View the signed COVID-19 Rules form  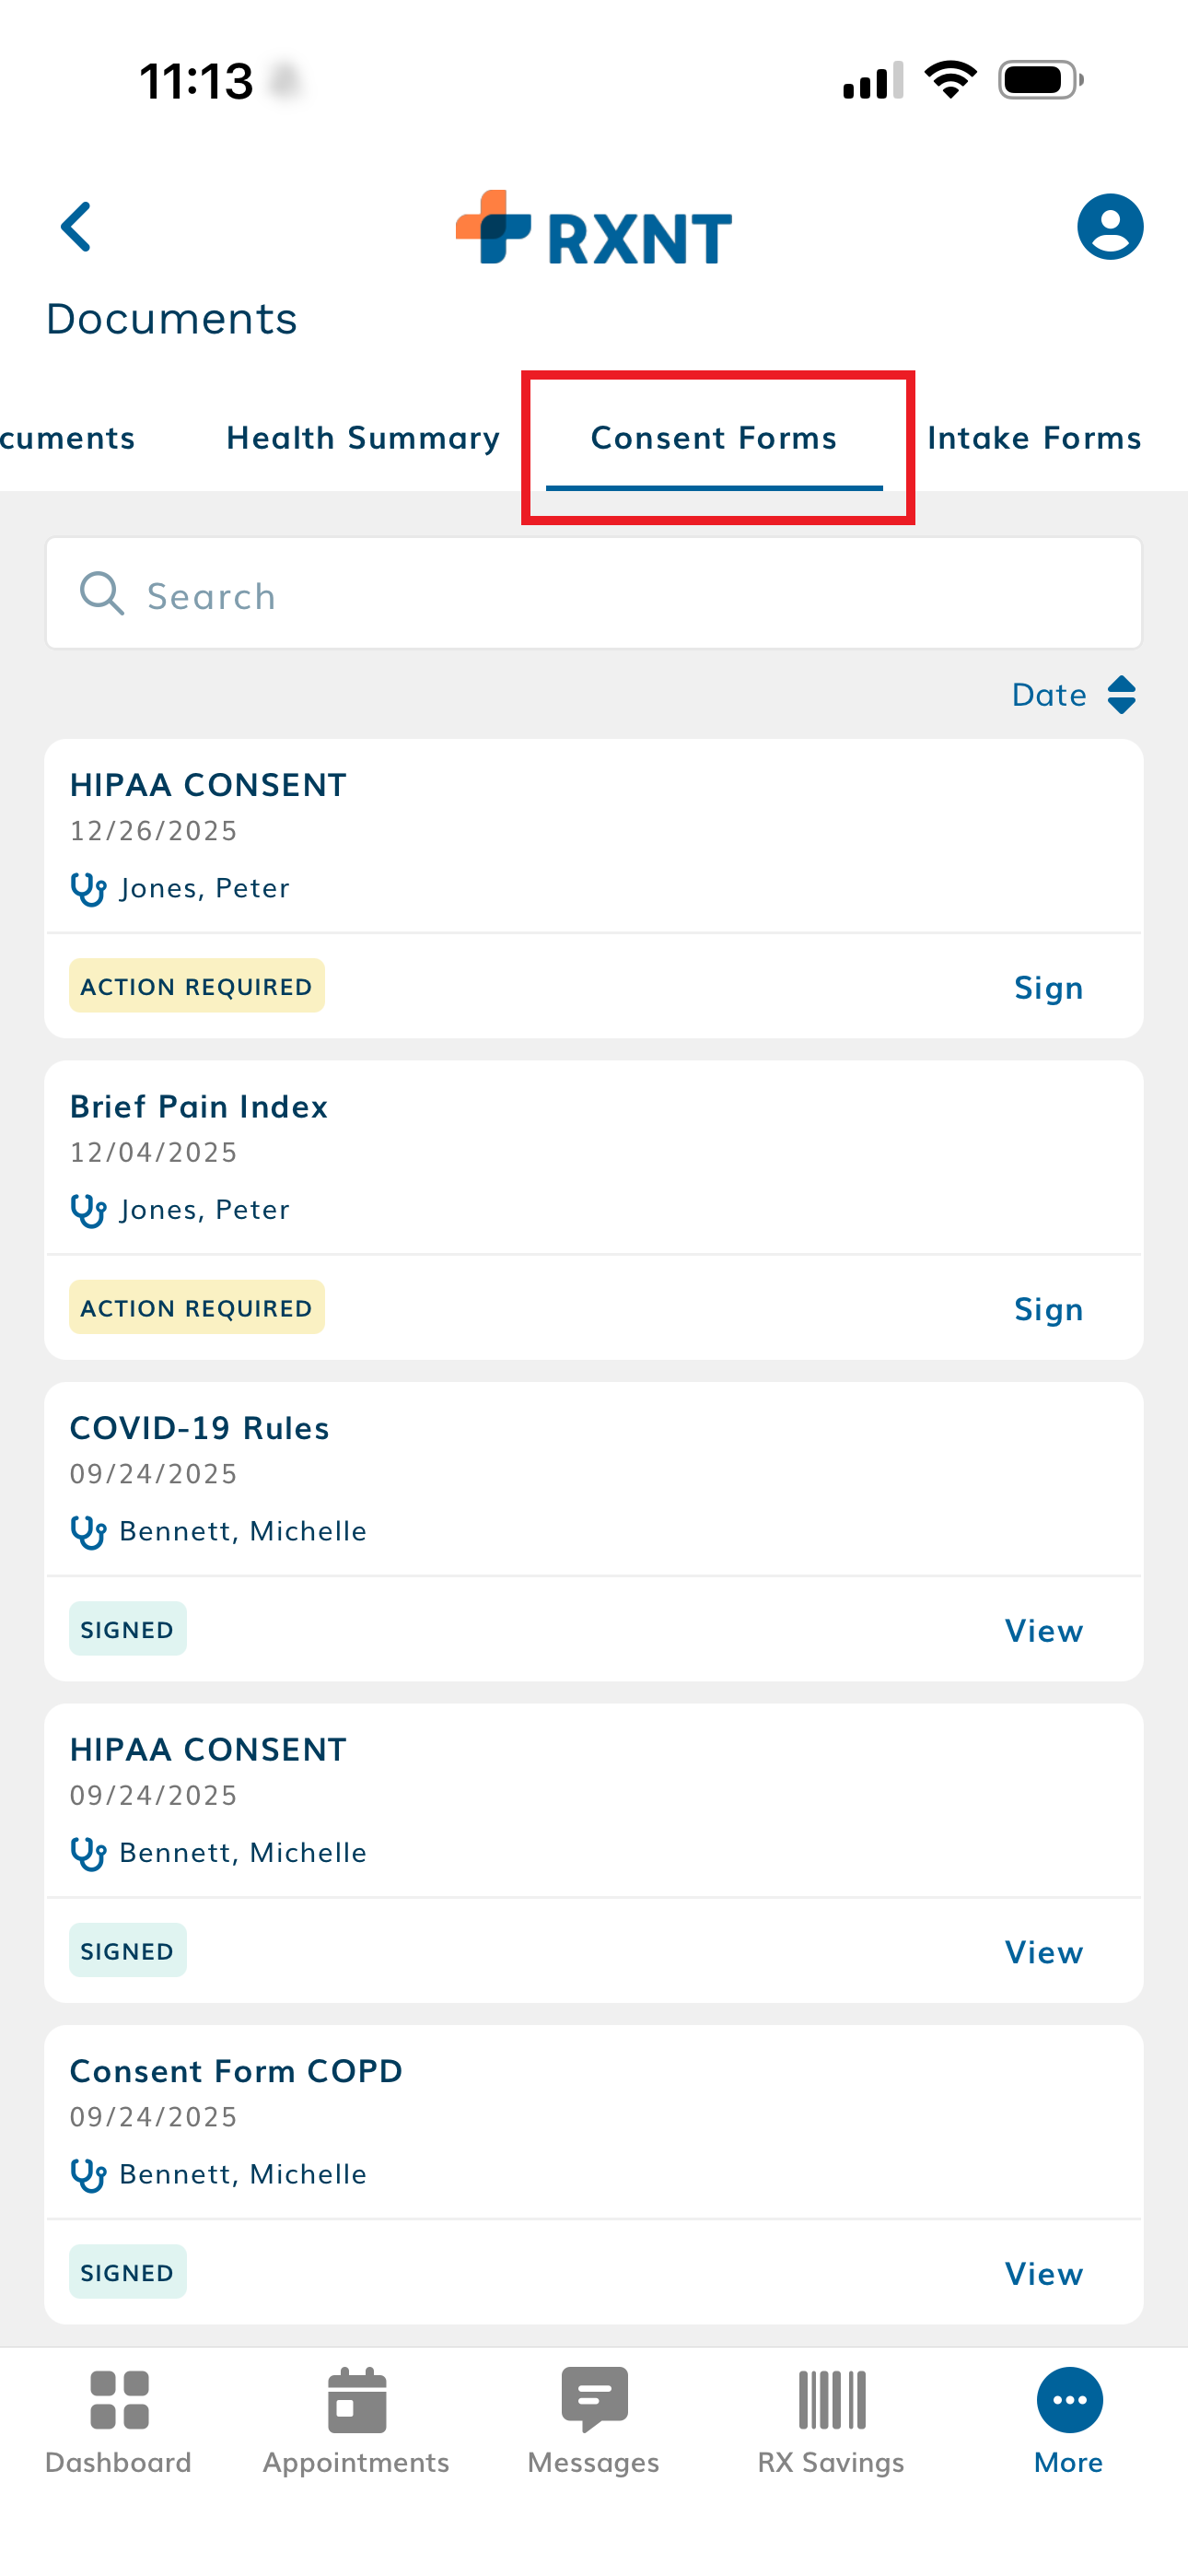tap(1043, 1631)
